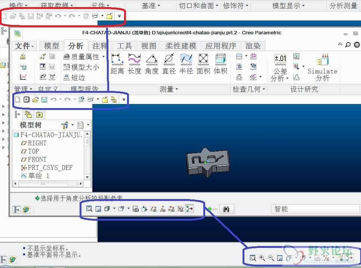This screenshot has width=361, height=268.
Task: Select the 长度 length measure tool
Action: (x=134, y=64)
